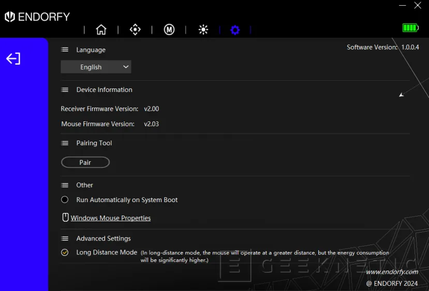This screenshot has width=429, height=291.
Task: Click the battery level indicator
Action: [x=410, y=28]
